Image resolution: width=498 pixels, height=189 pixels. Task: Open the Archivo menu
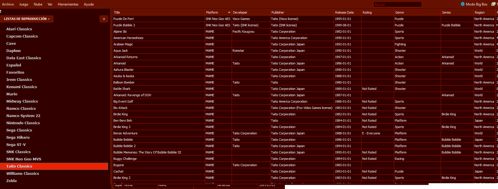pos(8,4)
